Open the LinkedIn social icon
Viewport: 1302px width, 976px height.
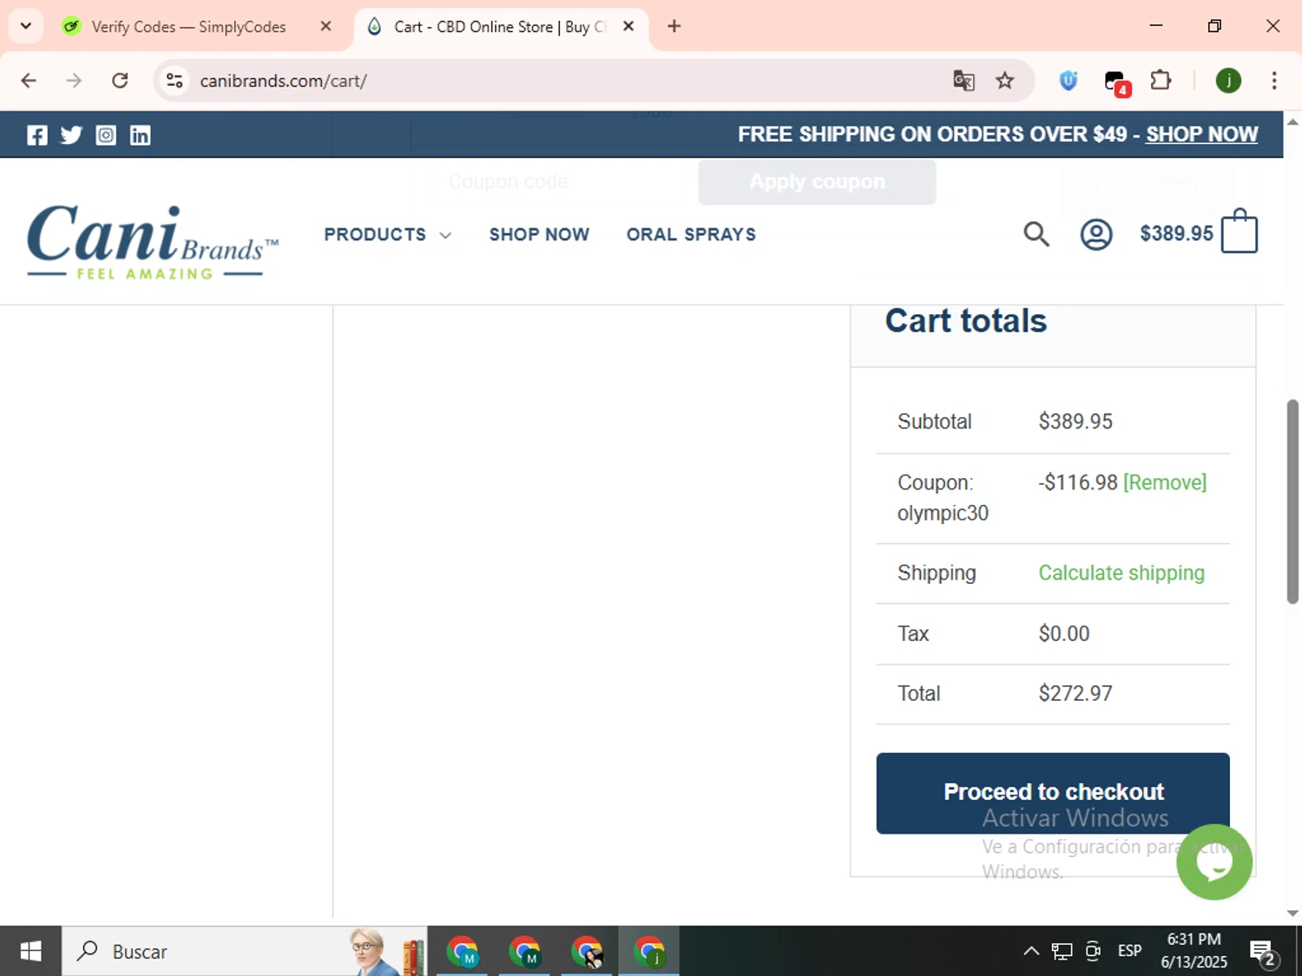(140, 135)
